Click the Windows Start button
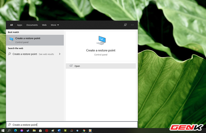Screen dimensions: 206x133 click(x=3, y=131)
